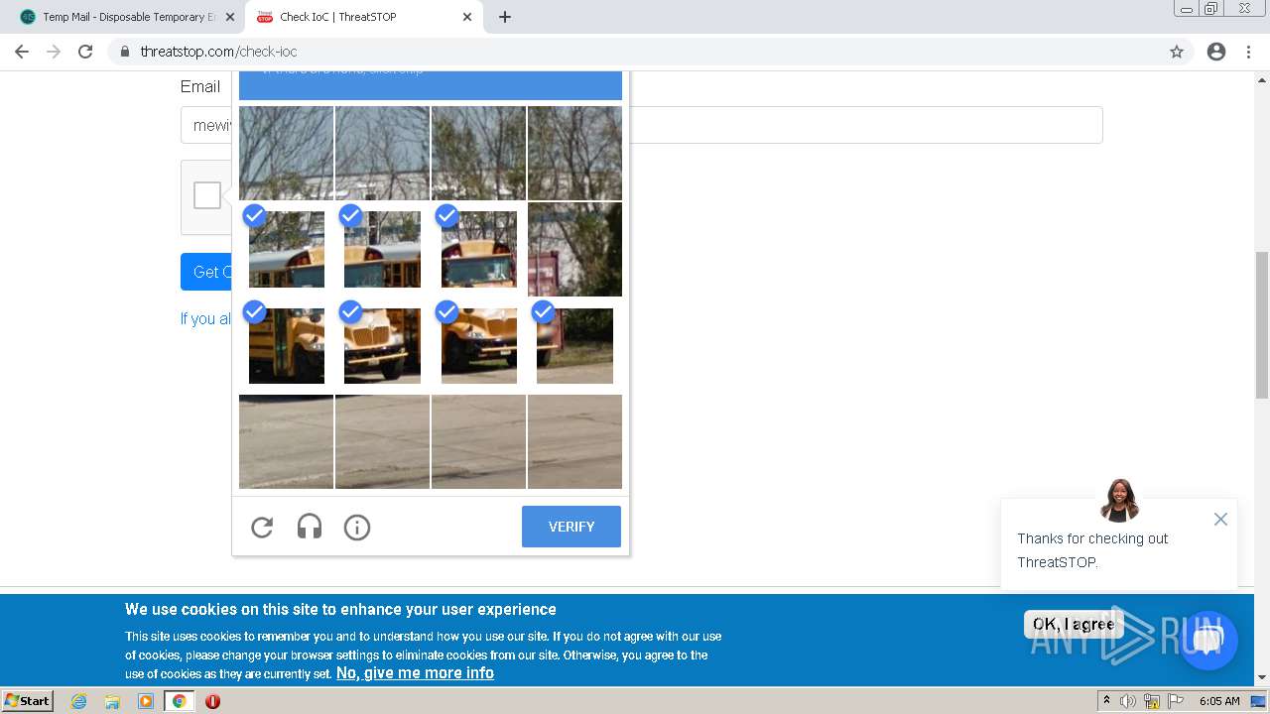Open a new browser tab
The width and height of the screenshot is (1270, 714).
(x=505, y=17)
